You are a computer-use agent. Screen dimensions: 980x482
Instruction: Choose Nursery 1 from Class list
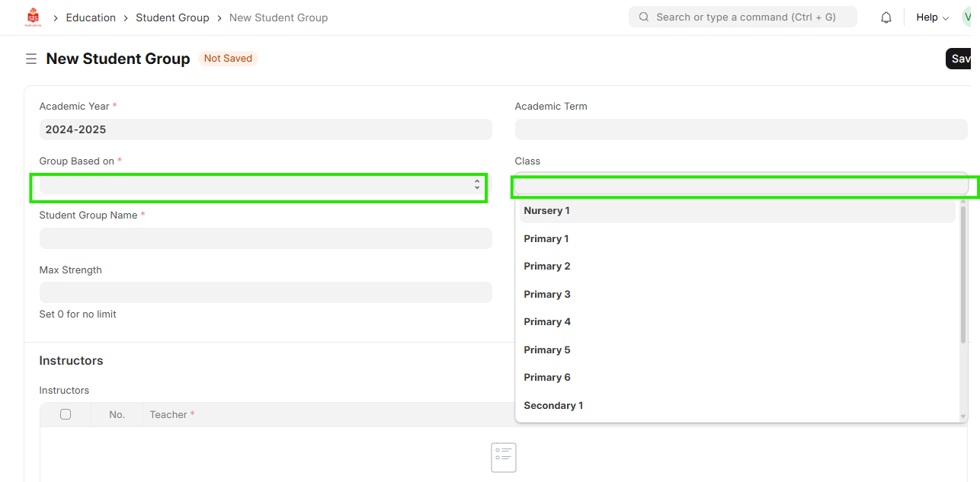(546, 211)
